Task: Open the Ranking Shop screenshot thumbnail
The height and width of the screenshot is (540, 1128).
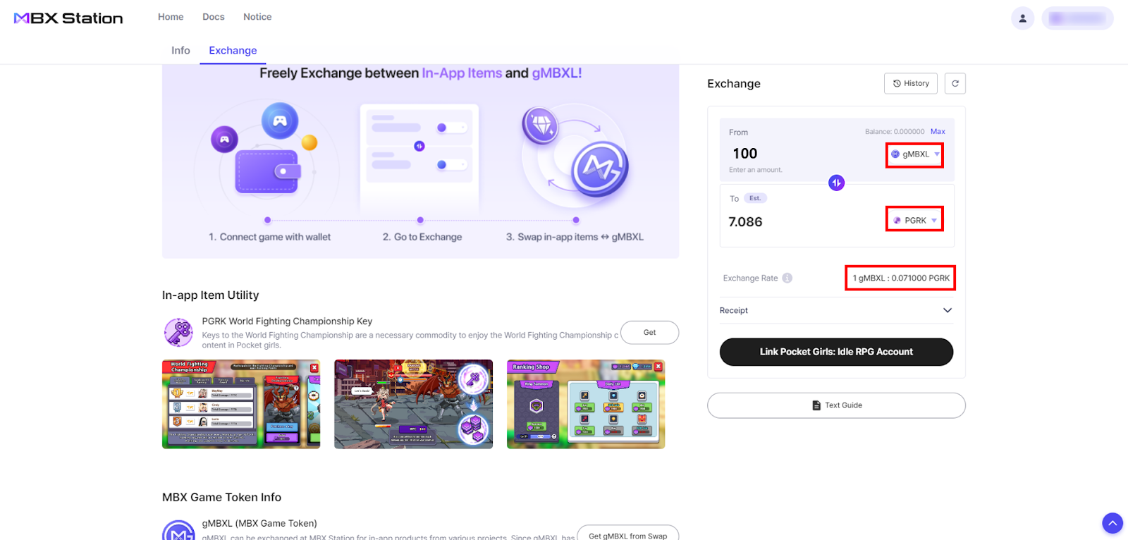Action: [x=586, y=405]
